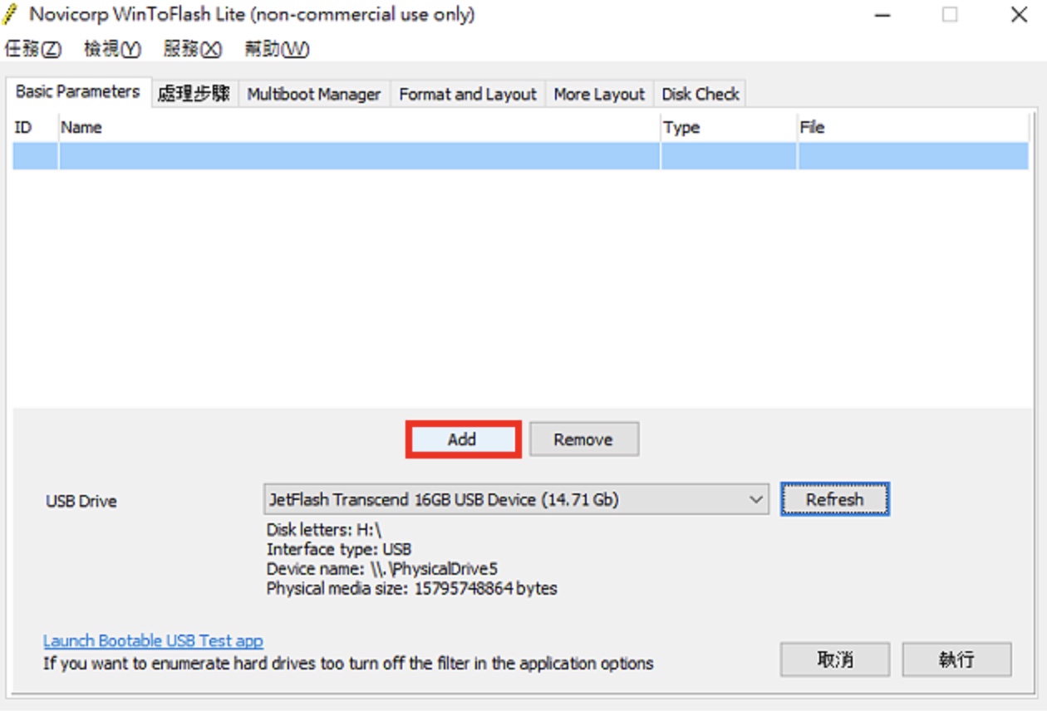Select the highlighted empty list row

click(520, 156)
